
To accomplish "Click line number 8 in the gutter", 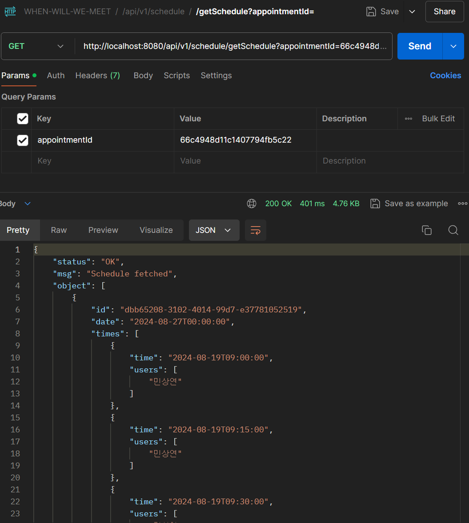I will (x=17, y=334).
